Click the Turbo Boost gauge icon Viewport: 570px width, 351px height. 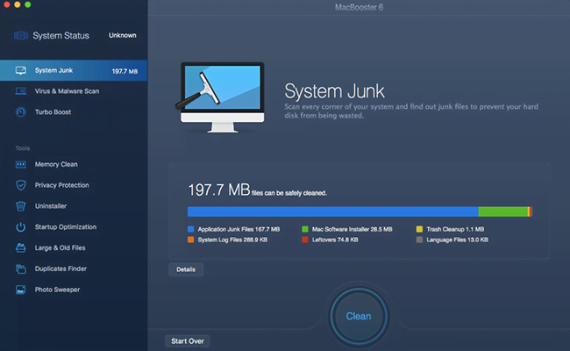(21, 112)
